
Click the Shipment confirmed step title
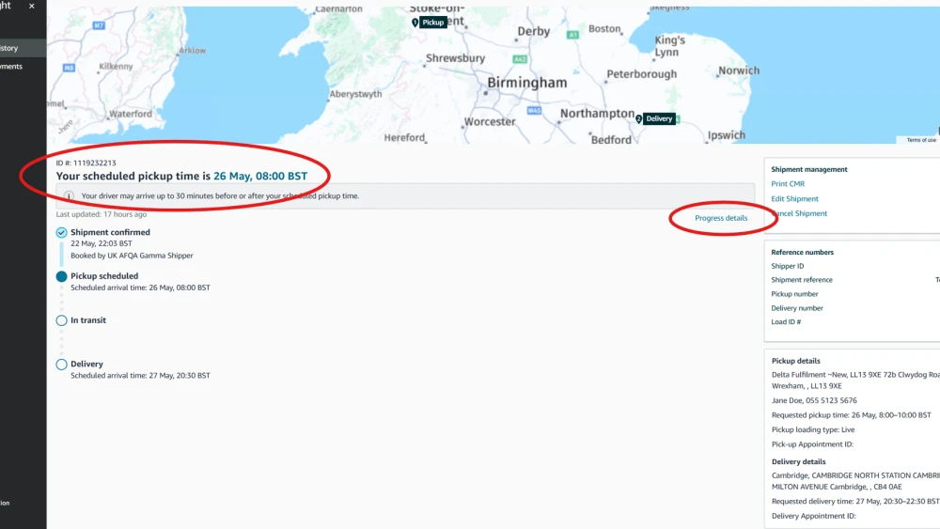[110, 232]
